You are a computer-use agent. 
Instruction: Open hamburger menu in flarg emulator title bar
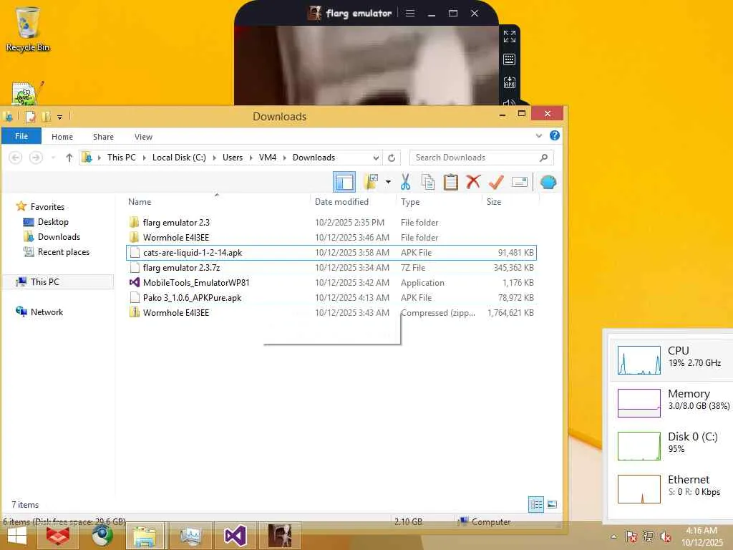coord(410,13)
